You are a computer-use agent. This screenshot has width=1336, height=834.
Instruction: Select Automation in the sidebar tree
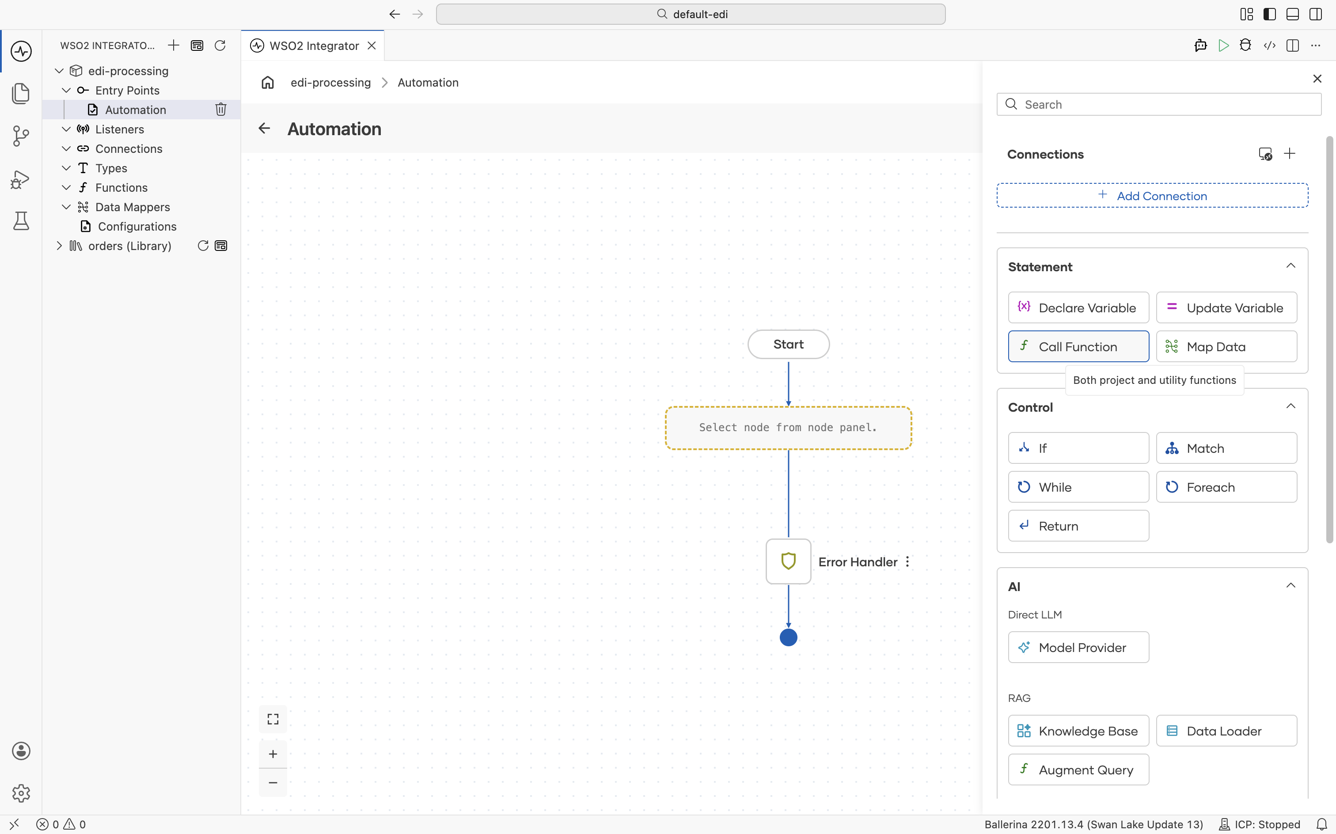[141, 109]
